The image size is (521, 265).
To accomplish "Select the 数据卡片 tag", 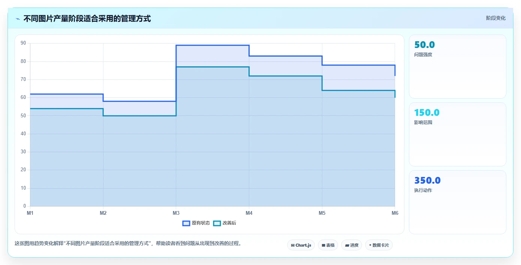I will click(x=379, y=245).
